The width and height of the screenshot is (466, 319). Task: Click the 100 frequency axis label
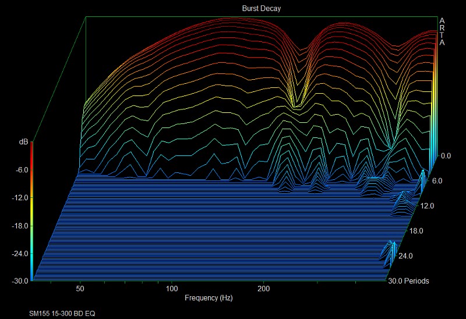click(x=172, y=289)
